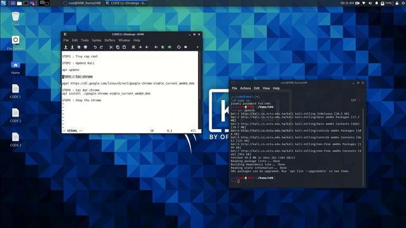This screenshot has width=406, height=228.
Task: Open the Edit menu in GVim
Action: tap(75, 41)
